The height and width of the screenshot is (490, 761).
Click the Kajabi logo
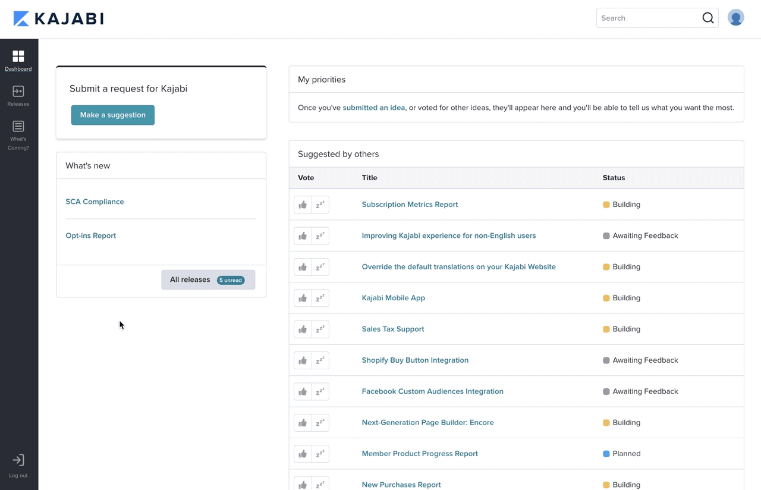coord(58,18)
